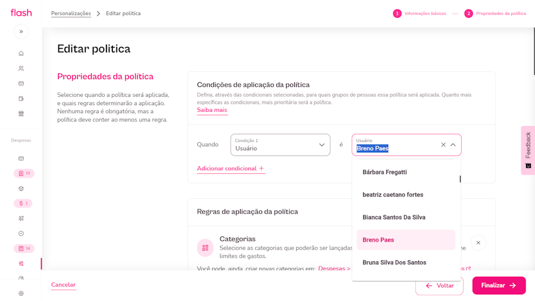Click Editar política breadcrumb text

(x=123, y=13)
